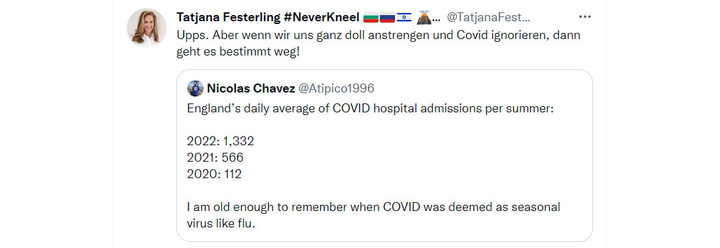Click Nicolas Chavez's small profile picture
The width and height of the screenshot is (720, 248).
point(195,88)
